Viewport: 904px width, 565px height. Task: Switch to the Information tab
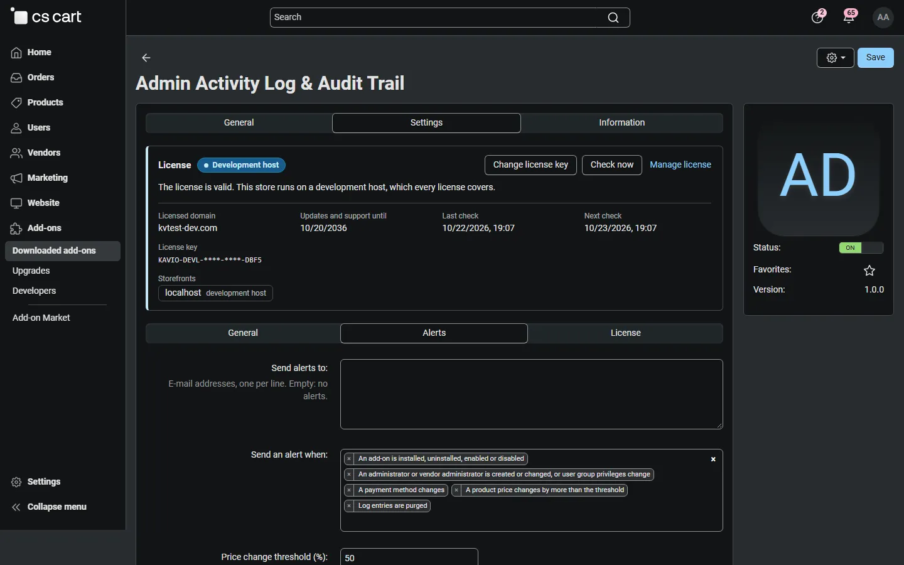pyautogui.click(x=622, y=123)
